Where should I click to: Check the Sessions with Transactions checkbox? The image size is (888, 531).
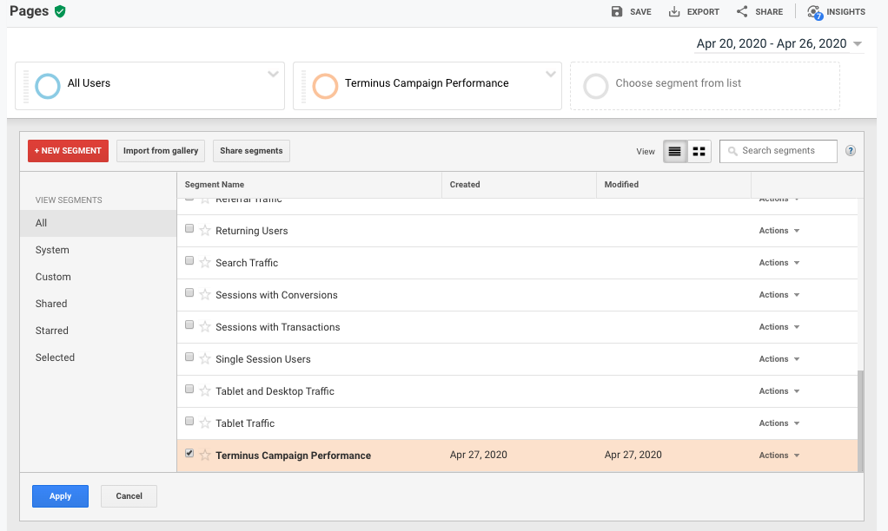point(189,324)
